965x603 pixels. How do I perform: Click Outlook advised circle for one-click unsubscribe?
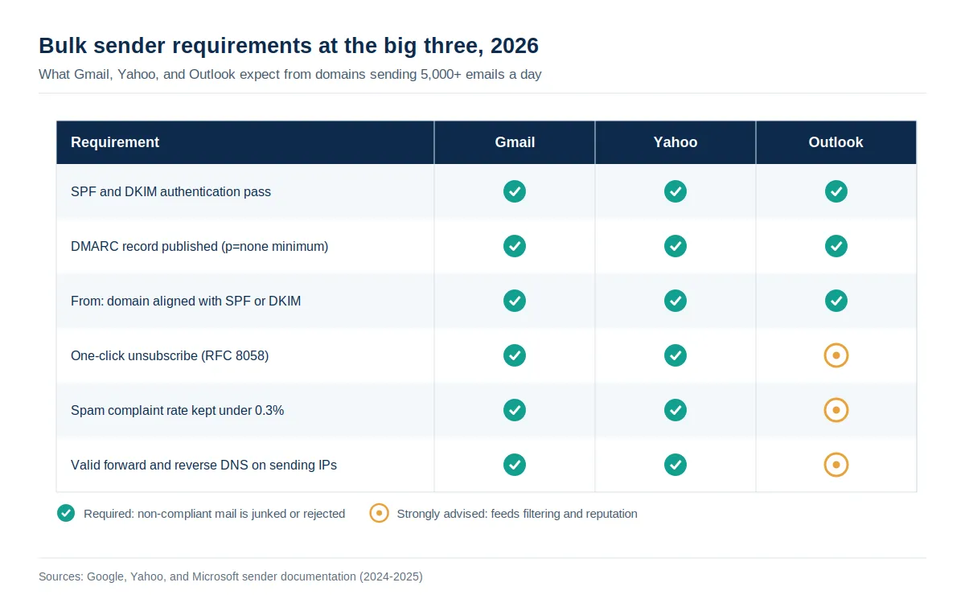tap(836, 355)
